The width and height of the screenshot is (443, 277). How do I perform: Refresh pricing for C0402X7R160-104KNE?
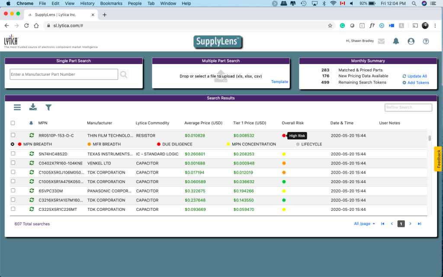pyautogui.click(x=32, y=163)
